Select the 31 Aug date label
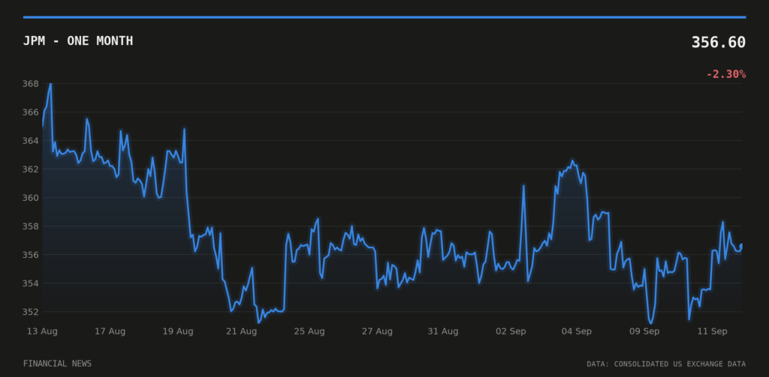 (x=443, y=331)
